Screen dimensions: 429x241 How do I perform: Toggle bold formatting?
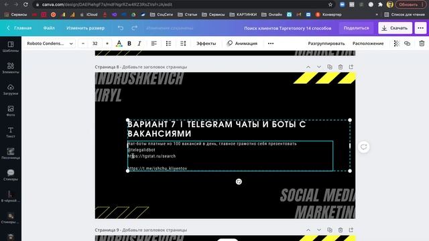tap(129, 44)
